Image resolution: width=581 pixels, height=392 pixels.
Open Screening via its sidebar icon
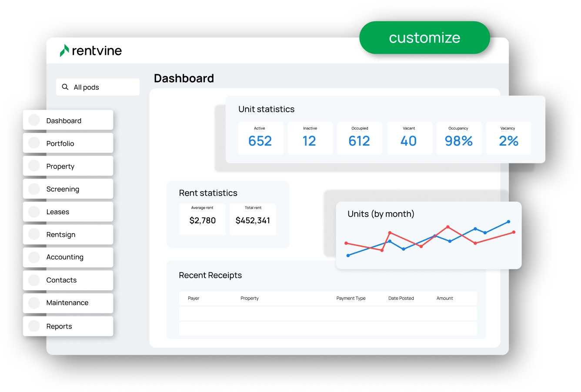(x=34, y=189)
